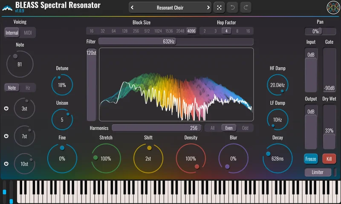The width and height of the screenshot is (341, 204).
Task: Click the Output level fader
Action: click(x=311, y=127)
